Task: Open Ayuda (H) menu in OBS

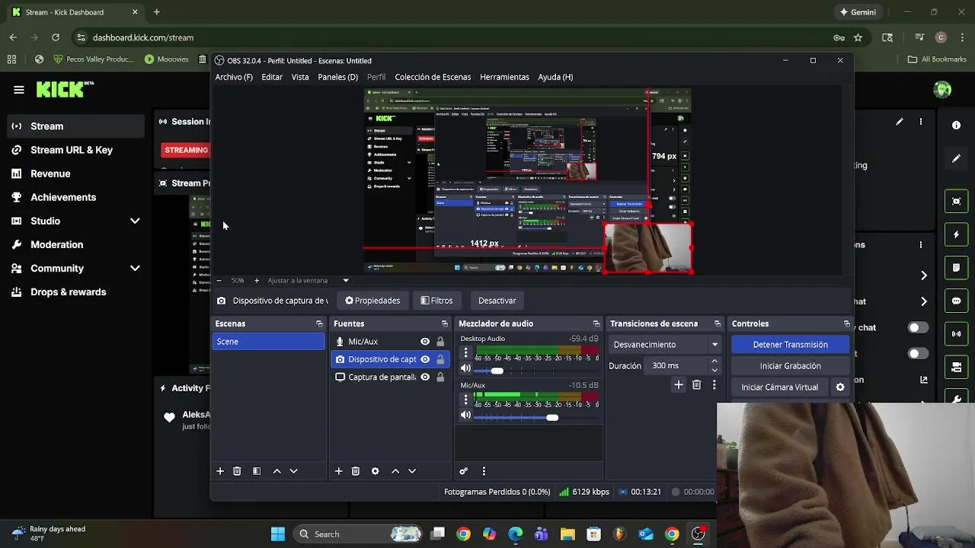Action: coord(555,77)
